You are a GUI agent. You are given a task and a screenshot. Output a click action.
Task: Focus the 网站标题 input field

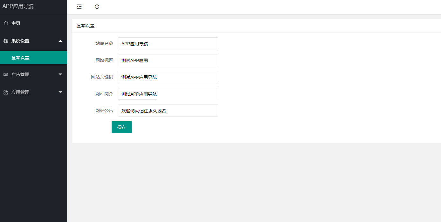pyautogui.click(x=168, y=60)
